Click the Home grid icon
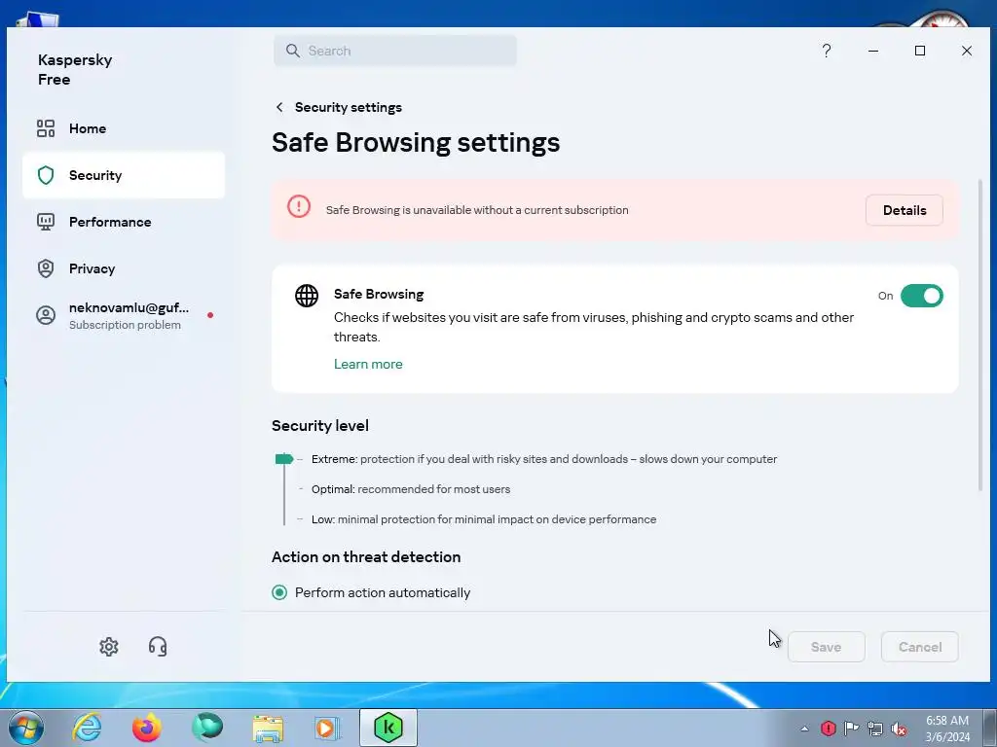The height and width of the screenshot is (747, 997). (46, 128)
